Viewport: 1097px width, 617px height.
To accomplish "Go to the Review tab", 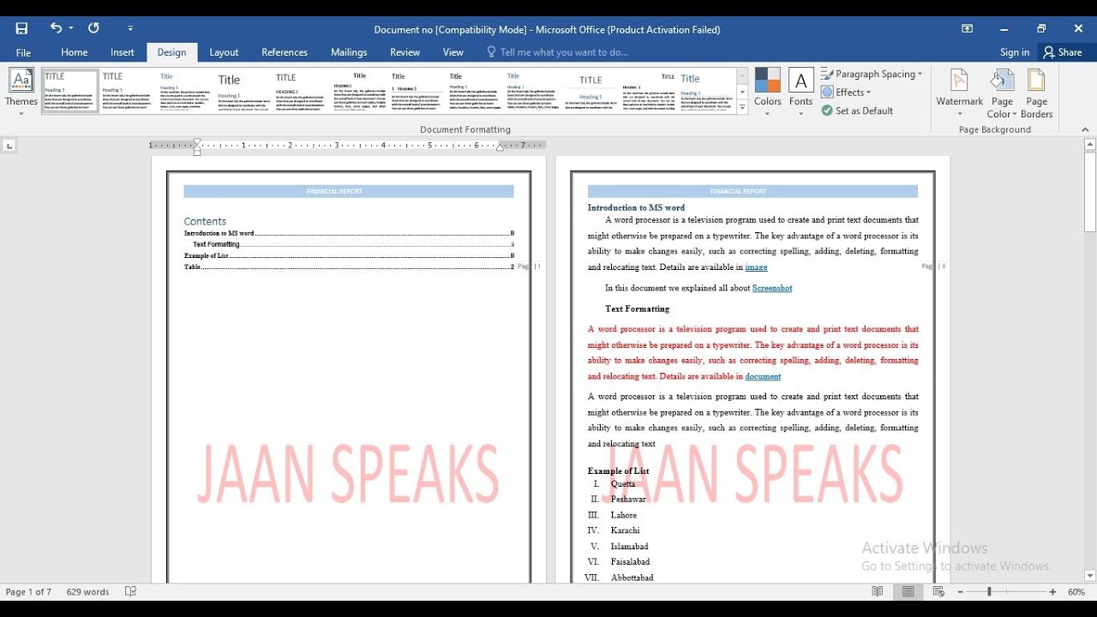I will (405, 52).
